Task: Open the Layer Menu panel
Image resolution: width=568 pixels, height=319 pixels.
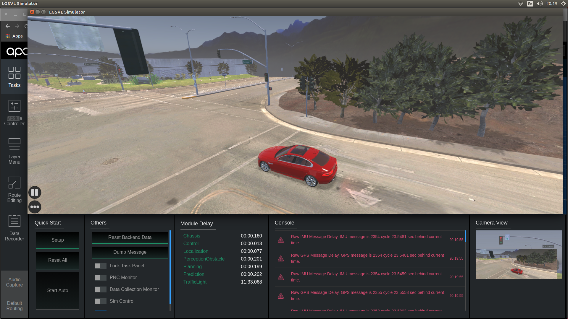Action: (x=14, y=151)
